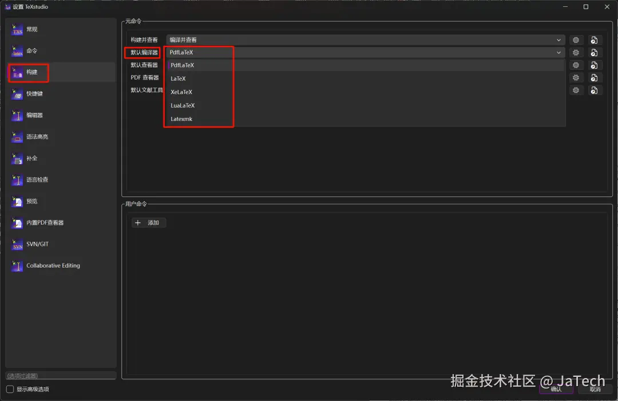This screenshot has width=618, height=401.
Task: Open the 命令 commands settings page
Action: click(x=61, y=51)
